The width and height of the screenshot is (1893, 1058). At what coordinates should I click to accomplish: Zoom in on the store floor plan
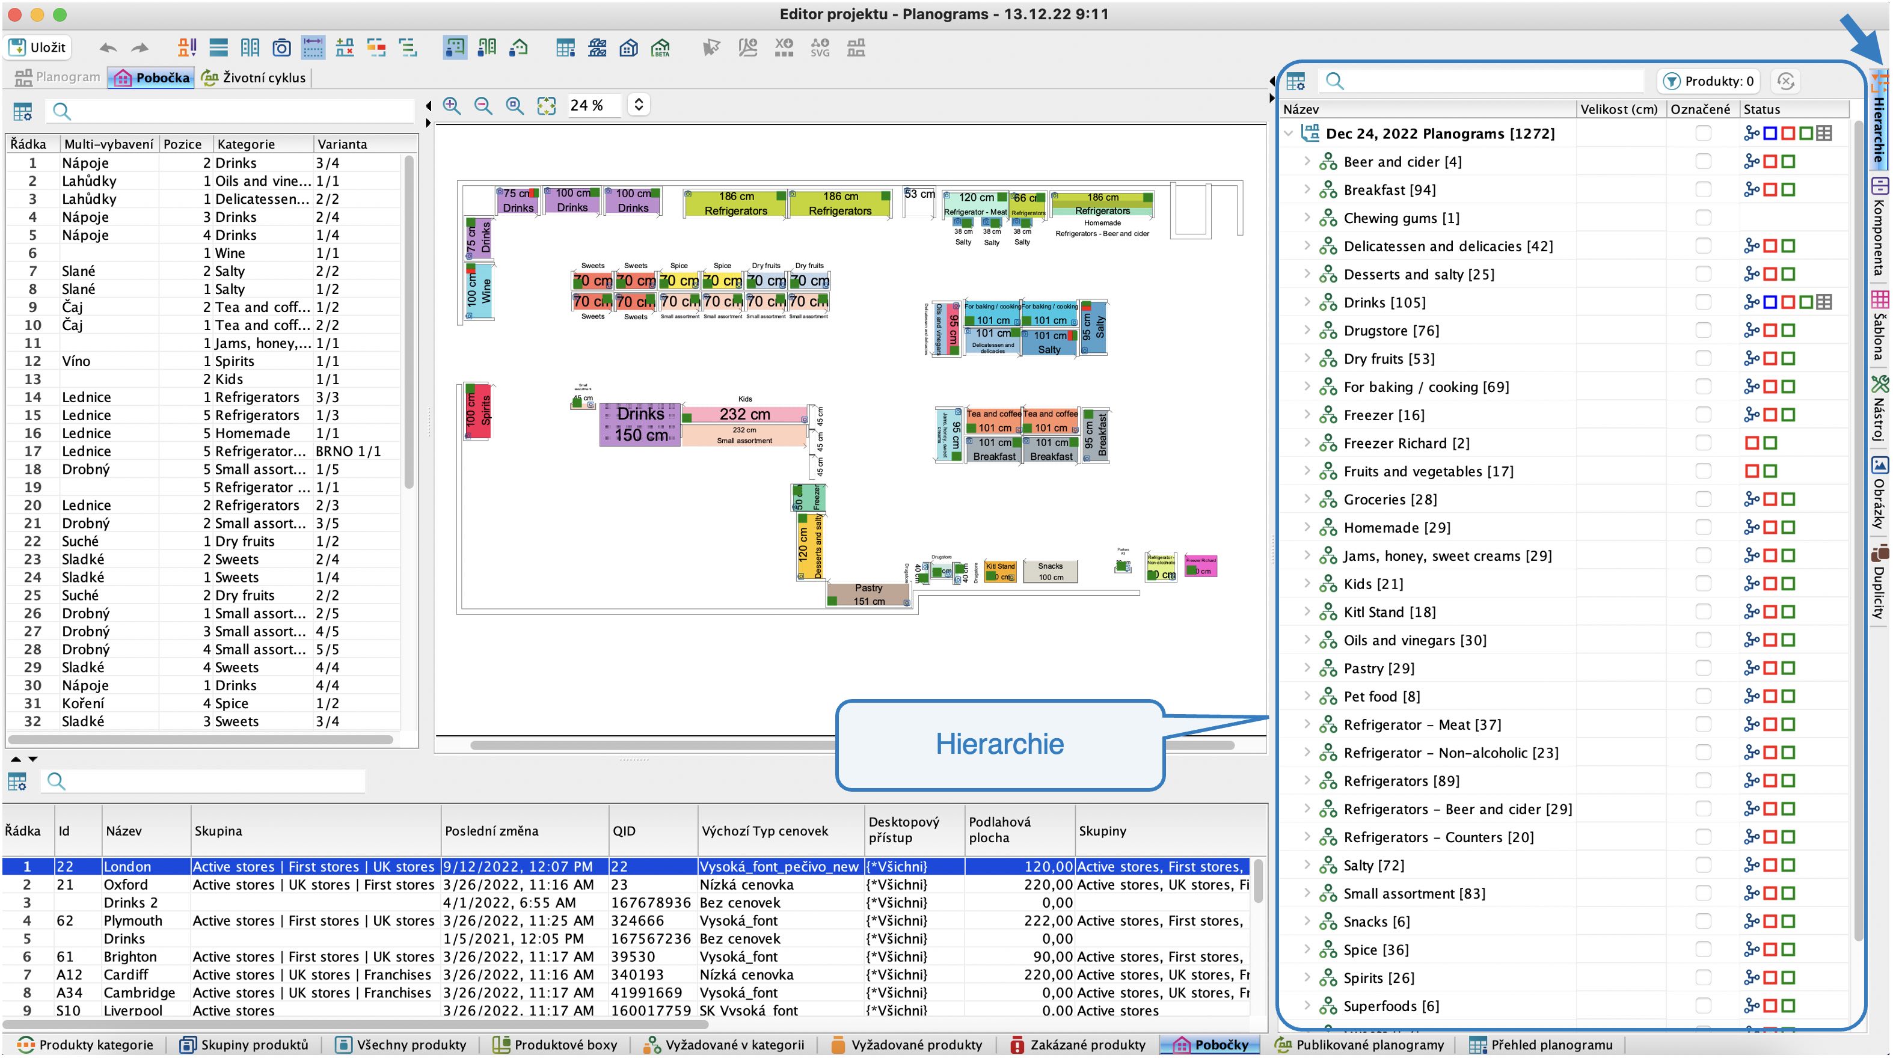(452, 106)
